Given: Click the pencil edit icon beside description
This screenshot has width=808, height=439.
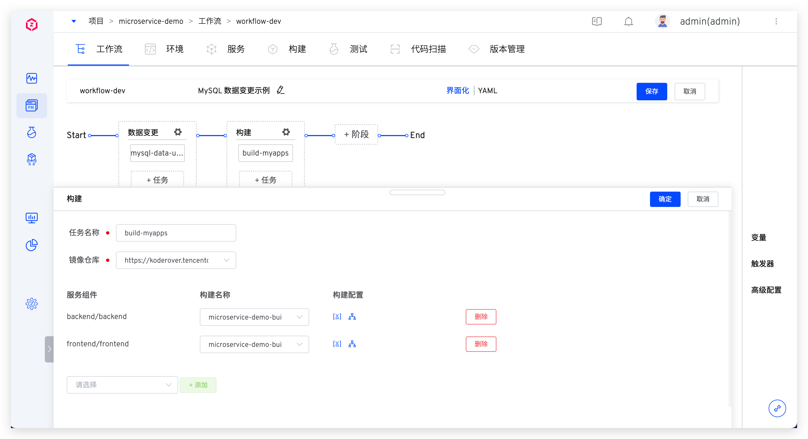Looking at the screenshot, I should [x=280, y=90].
